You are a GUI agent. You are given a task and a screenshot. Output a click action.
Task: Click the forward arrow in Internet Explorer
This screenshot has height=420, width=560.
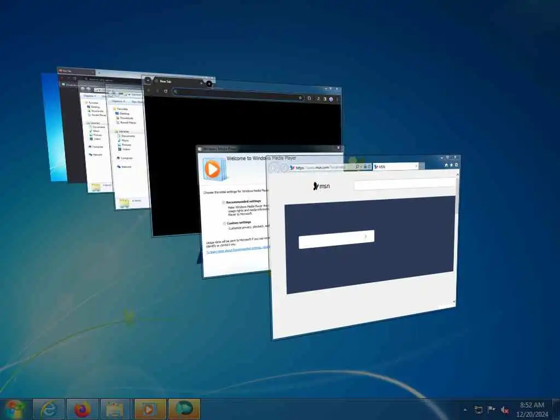(x=284, y=167)
